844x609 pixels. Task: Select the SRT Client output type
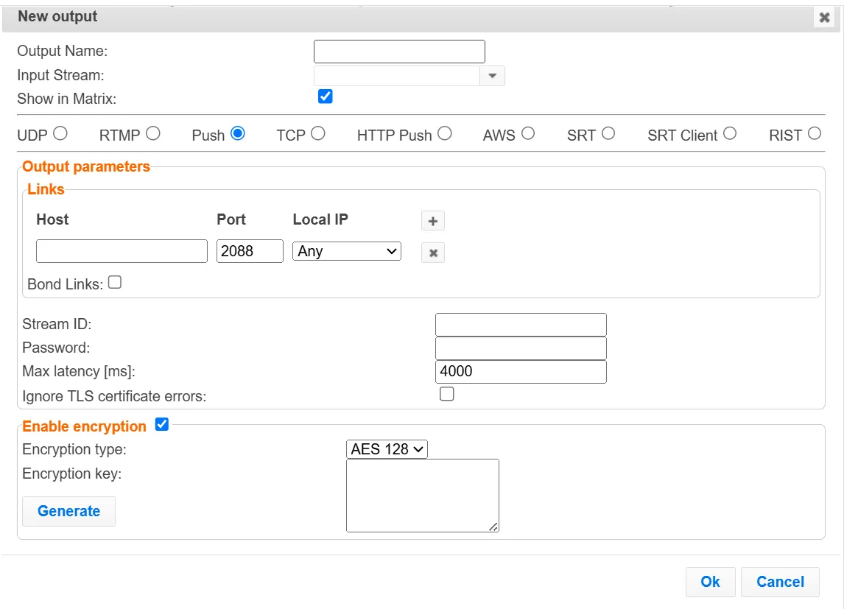tap(730, 133)
